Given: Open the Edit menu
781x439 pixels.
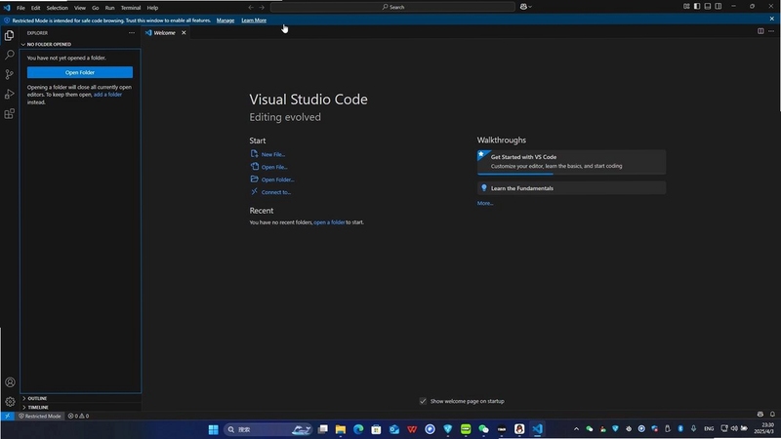Looking at the screenshot, I should (36, 8).
